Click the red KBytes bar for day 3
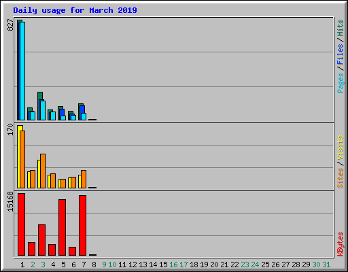The image size is (348, 272). click(42, 240)
